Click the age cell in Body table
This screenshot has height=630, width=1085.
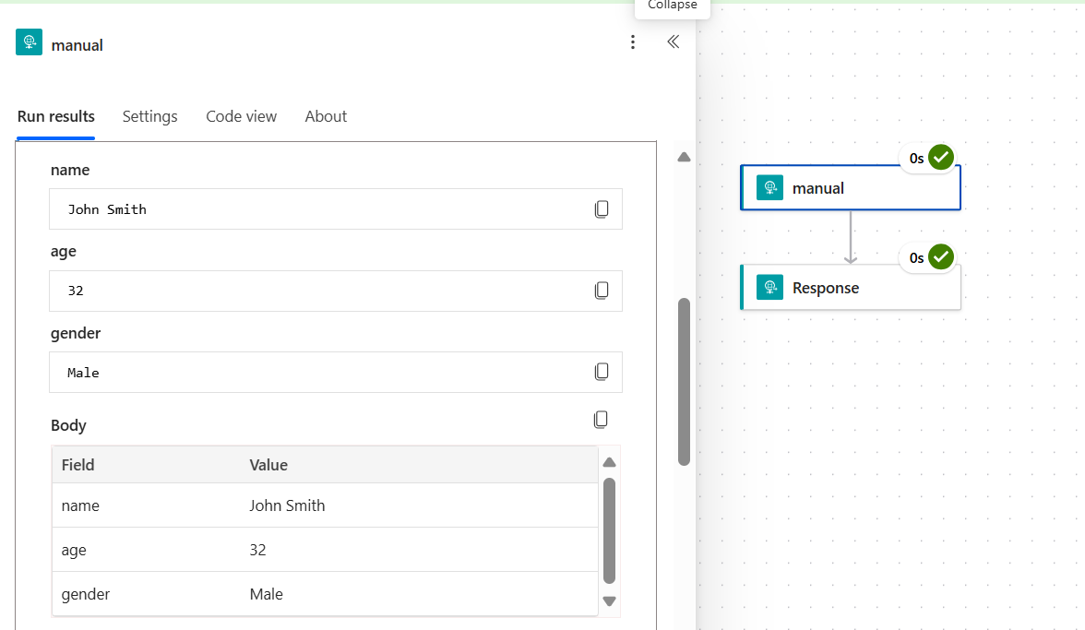74,550
